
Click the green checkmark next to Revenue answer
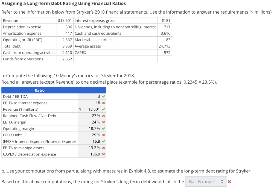(103, 109)
